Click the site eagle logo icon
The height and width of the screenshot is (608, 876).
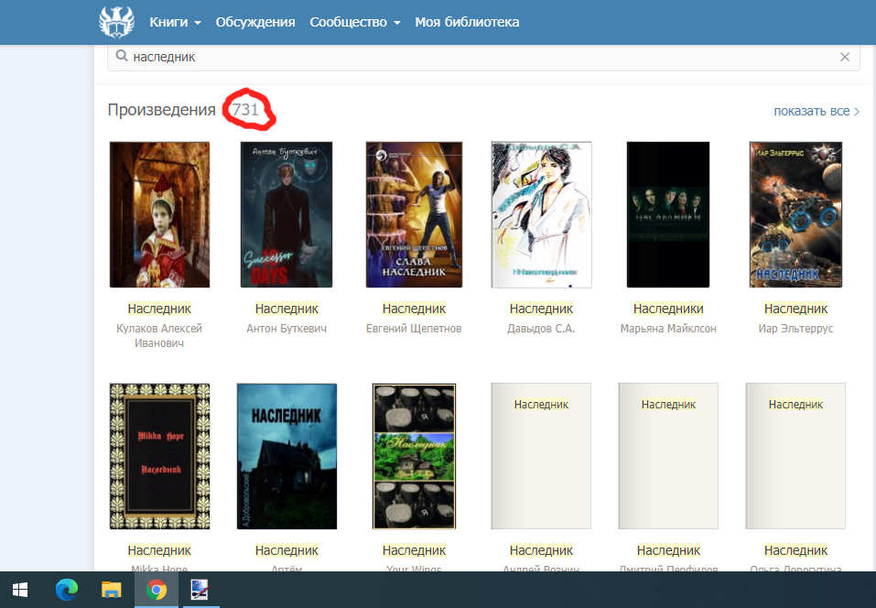(115, 22)
